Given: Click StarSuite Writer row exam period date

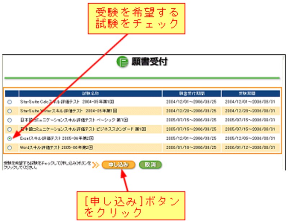Looking at the screenshot, I should [x=250, y=111].
